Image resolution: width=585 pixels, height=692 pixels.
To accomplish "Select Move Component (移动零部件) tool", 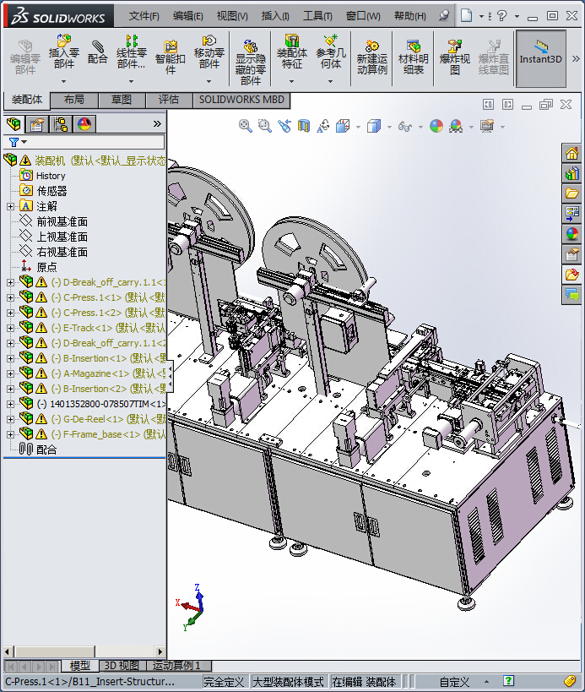I will tap(209, 52).
